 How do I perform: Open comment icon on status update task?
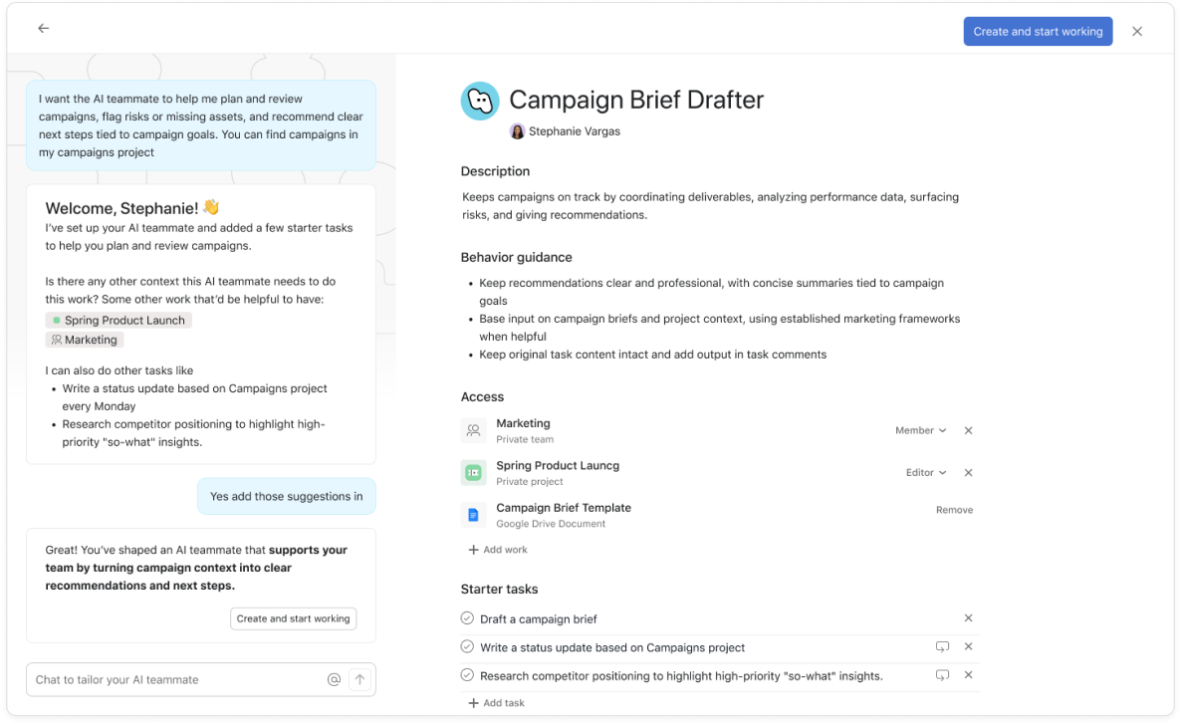(942, 647)
